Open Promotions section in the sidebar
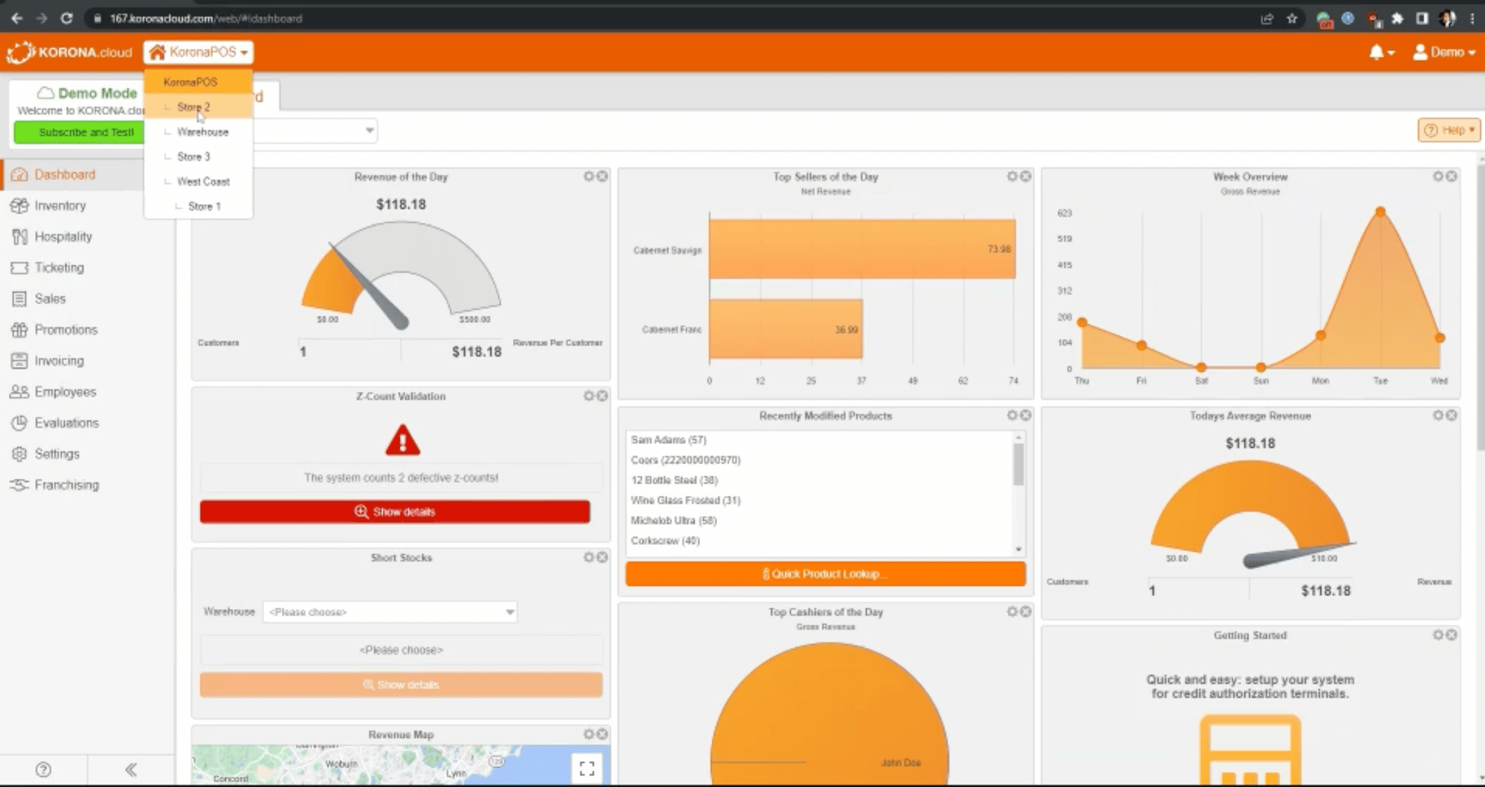This screenshot has height=787, width=1485. (x=65, y=330)
